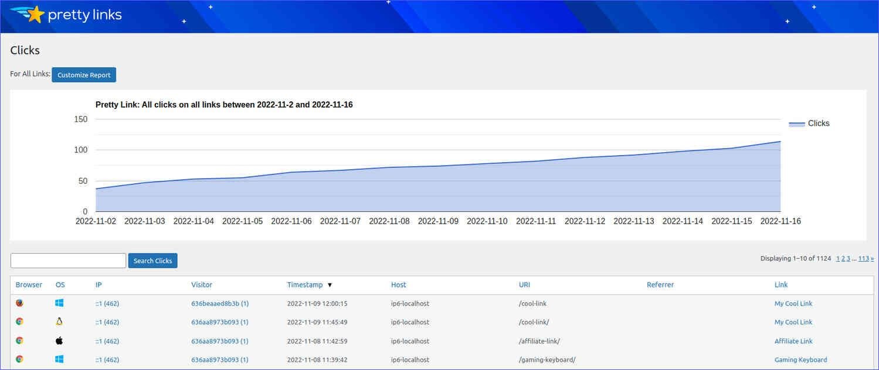Click the Windows OS icon on the top row
Screen dimensions: 879x370
(59, 303)
